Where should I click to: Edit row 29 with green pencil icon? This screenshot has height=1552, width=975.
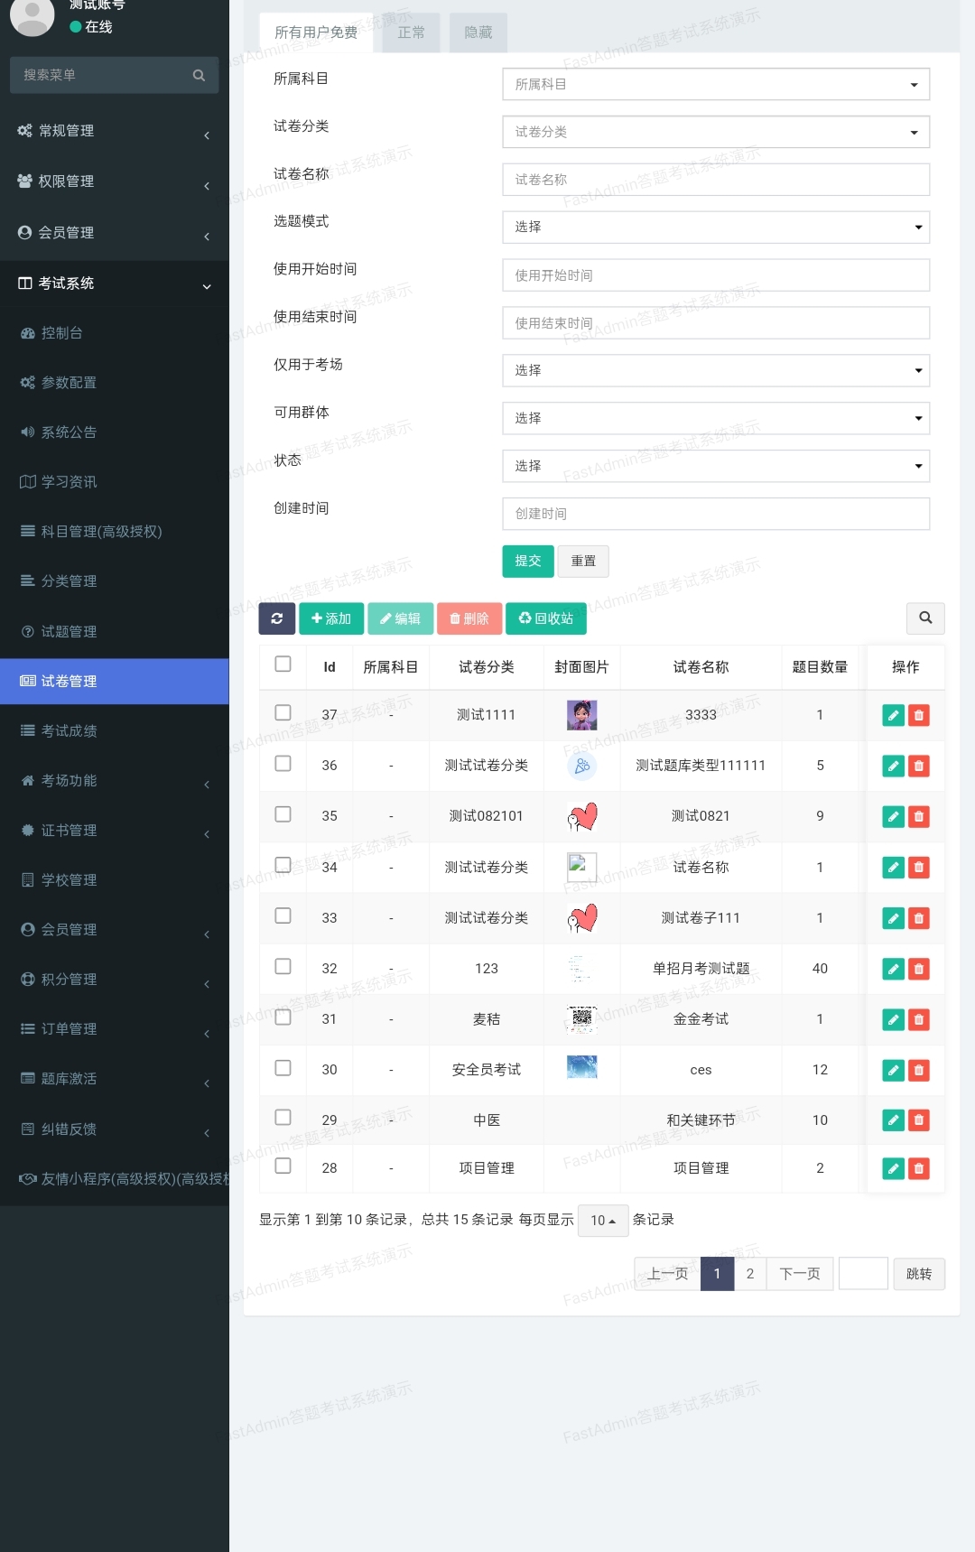pos(893,1120)
